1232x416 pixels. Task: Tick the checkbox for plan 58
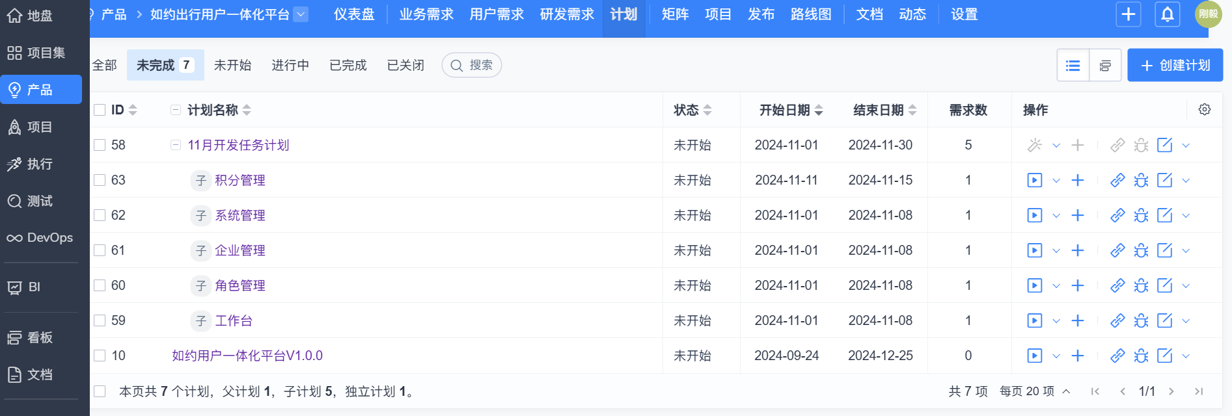coord(100,145)
